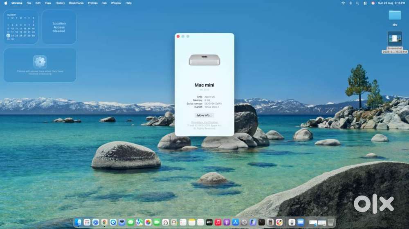Click the Serial number value

213,103
